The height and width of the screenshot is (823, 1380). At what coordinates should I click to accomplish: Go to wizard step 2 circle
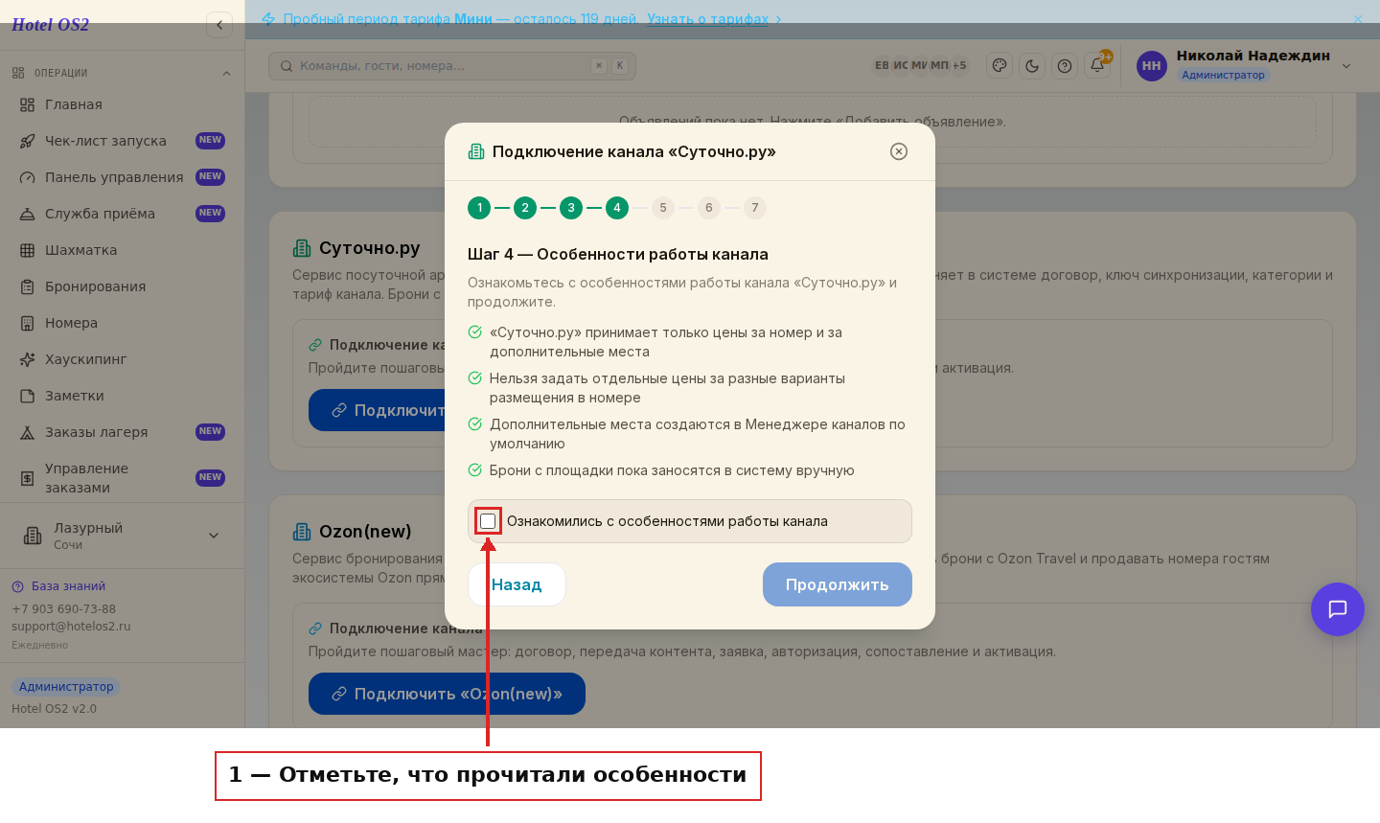(x=525, y=208)
